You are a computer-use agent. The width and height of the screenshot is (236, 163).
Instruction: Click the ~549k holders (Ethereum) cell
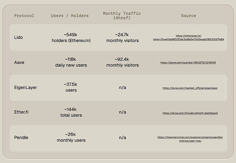[71, 37]
